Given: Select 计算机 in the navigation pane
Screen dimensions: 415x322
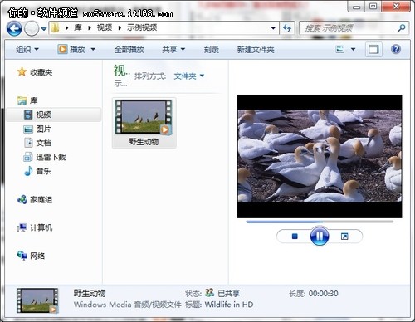Looking at the screenshot, I should [x=41, y=228].
